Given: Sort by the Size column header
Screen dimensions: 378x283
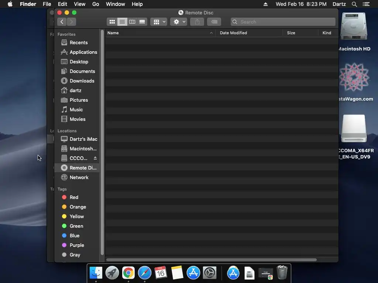Looking at the screenshot, I should 300,33.
